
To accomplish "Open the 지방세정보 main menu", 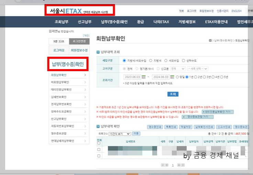I will click(x=187, y=22).
